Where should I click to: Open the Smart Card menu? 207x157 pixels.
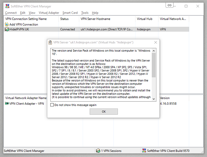click(70, 13)
